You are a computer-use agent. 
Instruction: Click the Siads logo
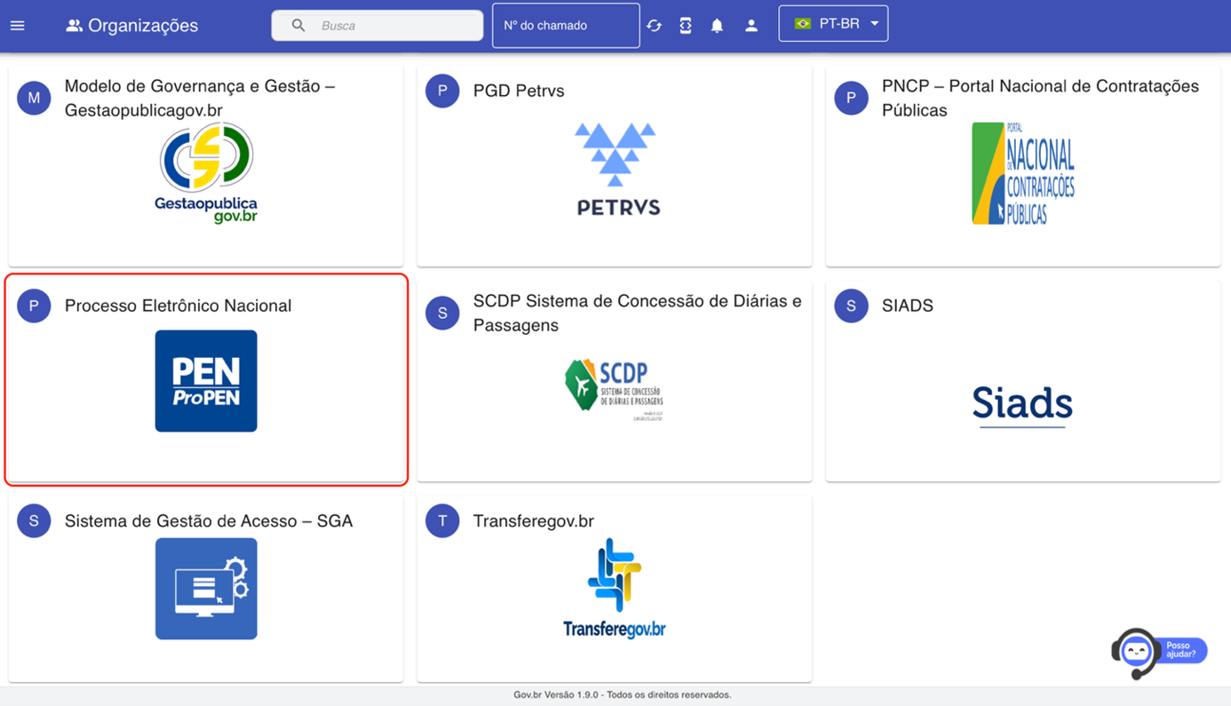click(1022, 406)
